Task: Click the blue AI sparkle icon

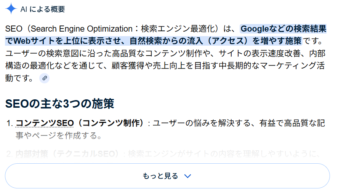Action: (x=11, y=9)
